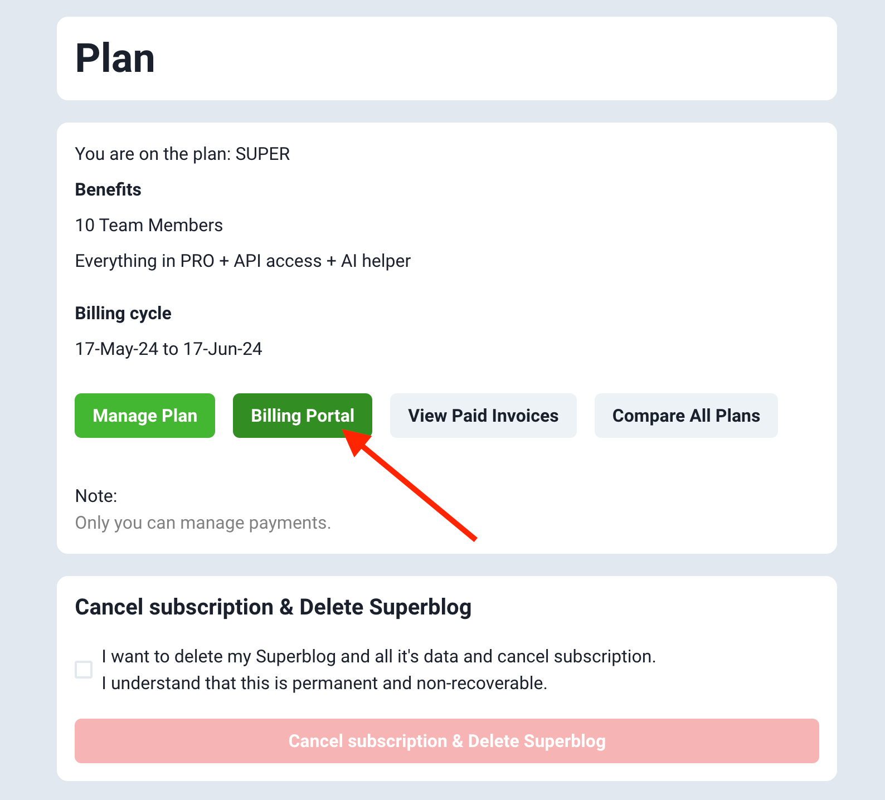This screenshot has width=885, height=800.
Task: Select the 17-May-24 to 17-Jun-24 date range
Action: (168, 349)
